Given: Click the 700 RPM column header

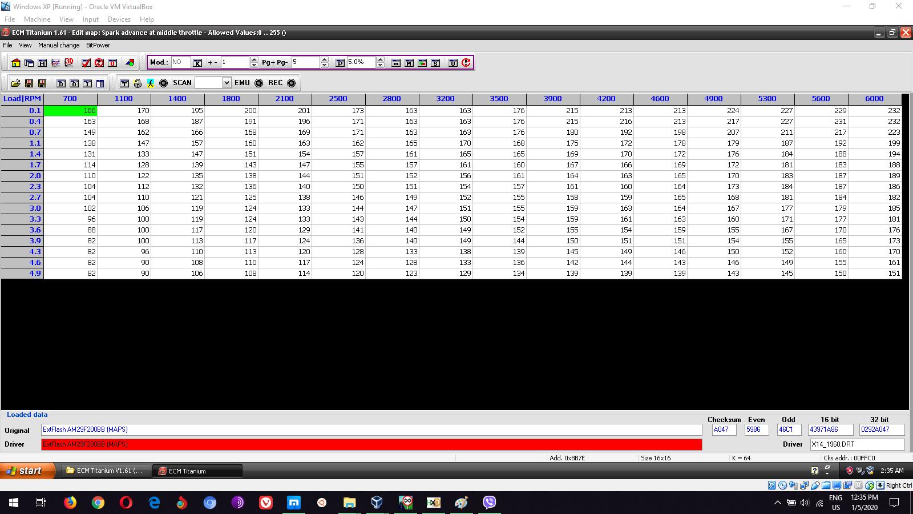Looking at the screenshot, I should 70,99.
